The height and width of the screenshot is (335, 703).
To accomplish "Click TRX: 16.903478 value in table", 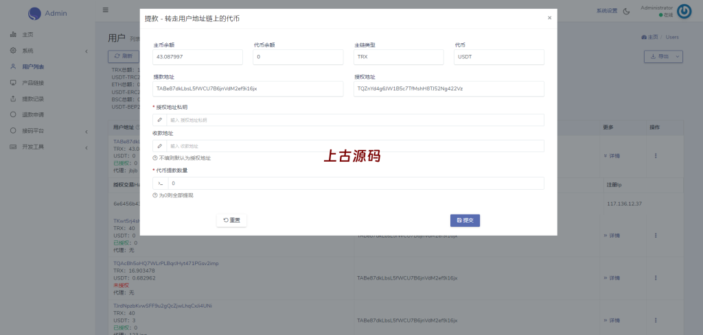I will 134,271.
